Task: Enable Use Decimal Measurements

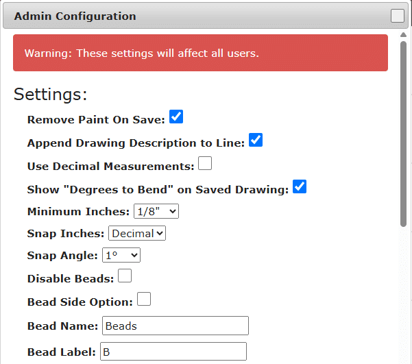Action: (x=205, y=164)
